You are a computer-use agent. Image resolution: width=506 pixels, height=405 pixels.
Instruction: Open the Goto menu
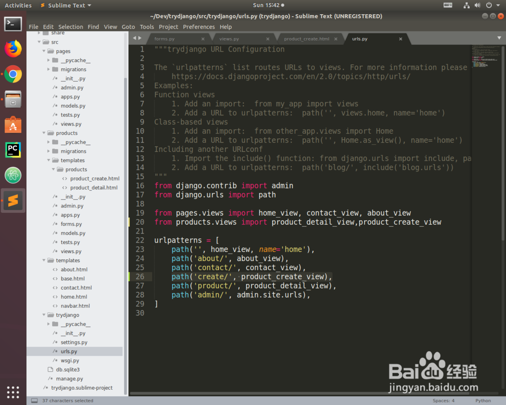click(128, 27)
